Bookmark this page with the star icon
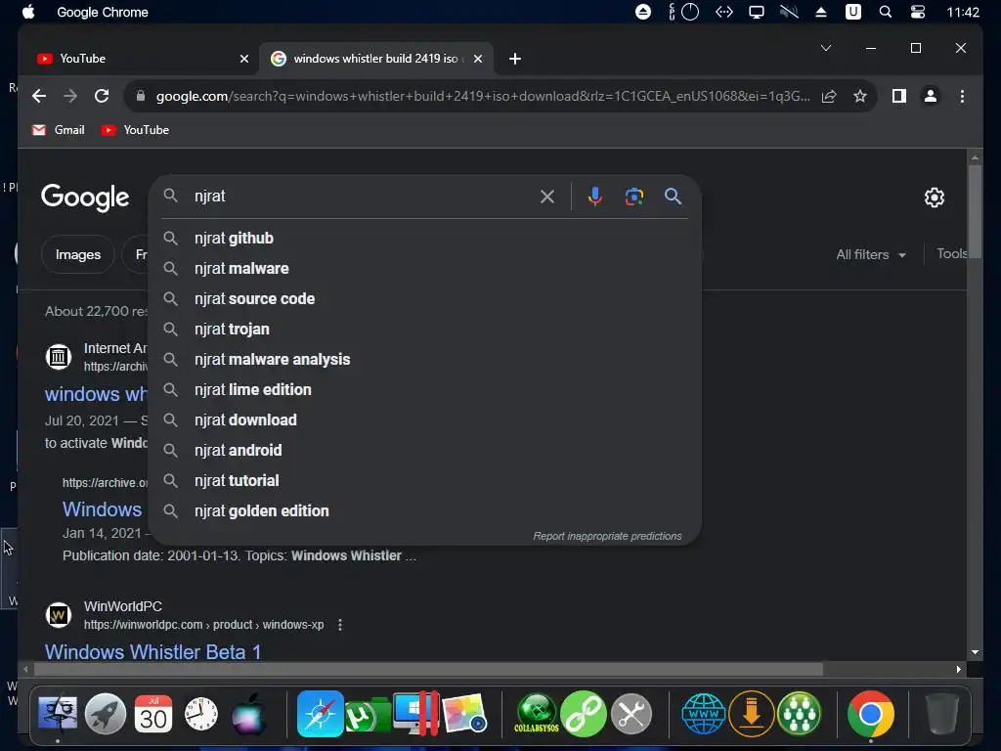 860,97
